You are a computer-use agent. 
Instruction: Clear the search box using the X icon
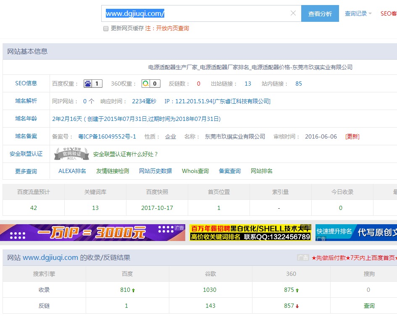coord(293,13)
